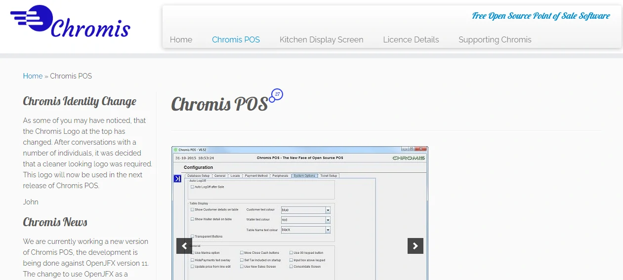Toggle the Transparent Buttons checkbox
623x280 pixels.
coord(193,237)
